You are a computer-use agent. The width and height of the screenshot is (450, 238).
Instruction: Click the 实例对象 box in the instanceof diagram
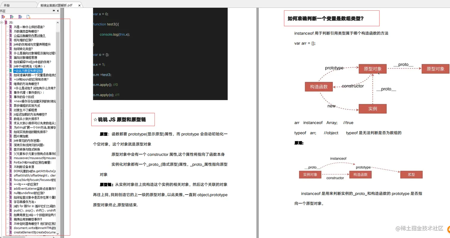310,175
